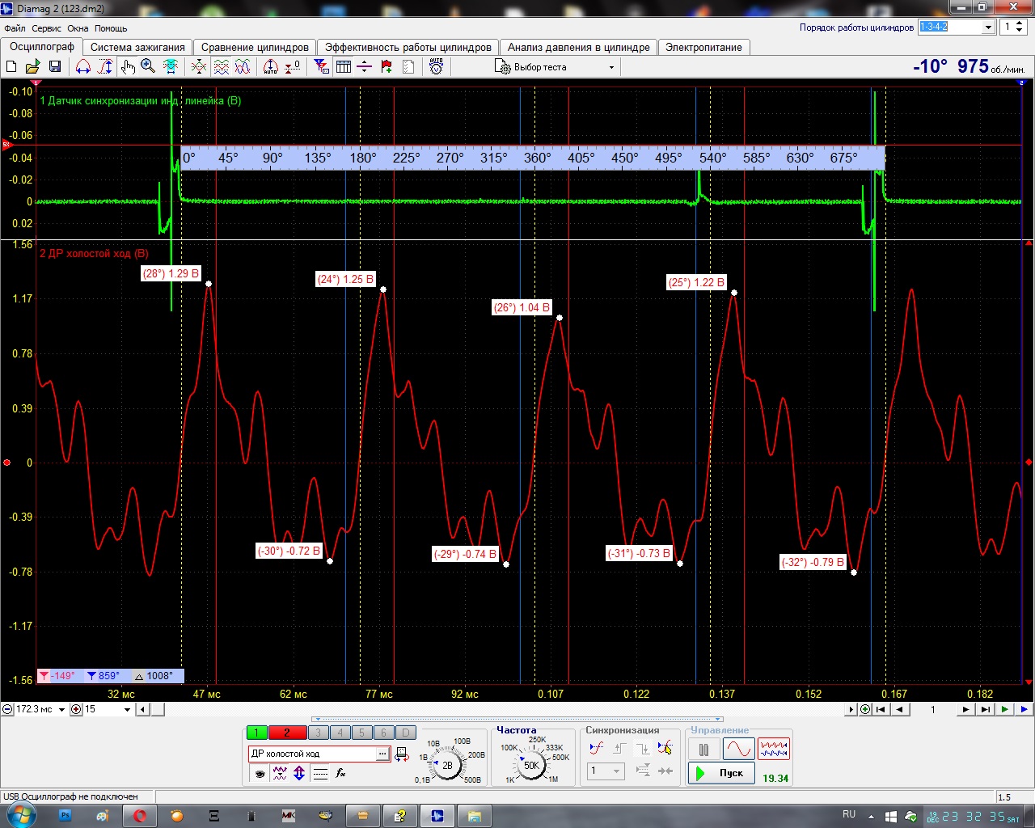Select the horizontal measurement arc tool
The width and height of the screenshot is (1035, 828).
pyautogui.click(x=83, y=67)
